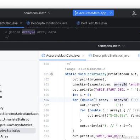
Task: Click the @ gutter icon at line 601
Action: pyautogui.click(x=52, y=74)
